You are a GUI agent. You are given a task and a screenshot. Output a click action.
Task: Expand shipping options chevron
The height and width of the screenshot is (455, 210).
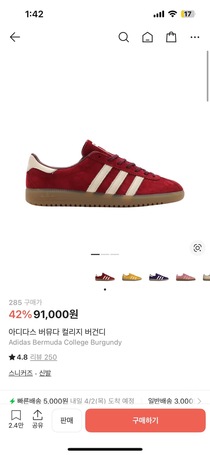199,401
